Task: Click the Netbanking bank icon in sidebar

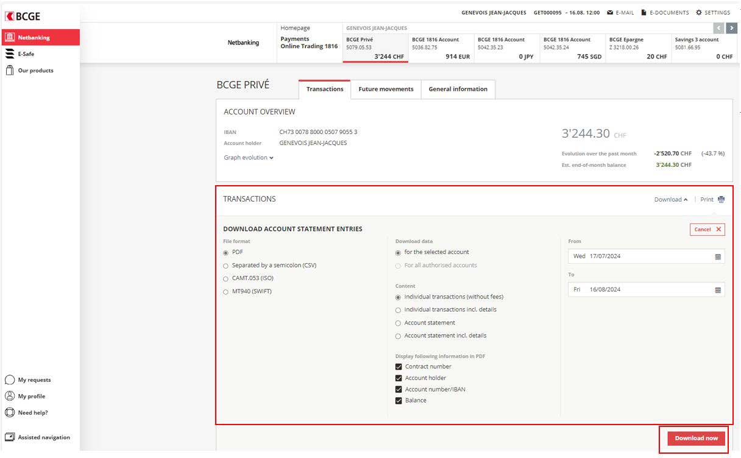Action: [x=10, y=38]
